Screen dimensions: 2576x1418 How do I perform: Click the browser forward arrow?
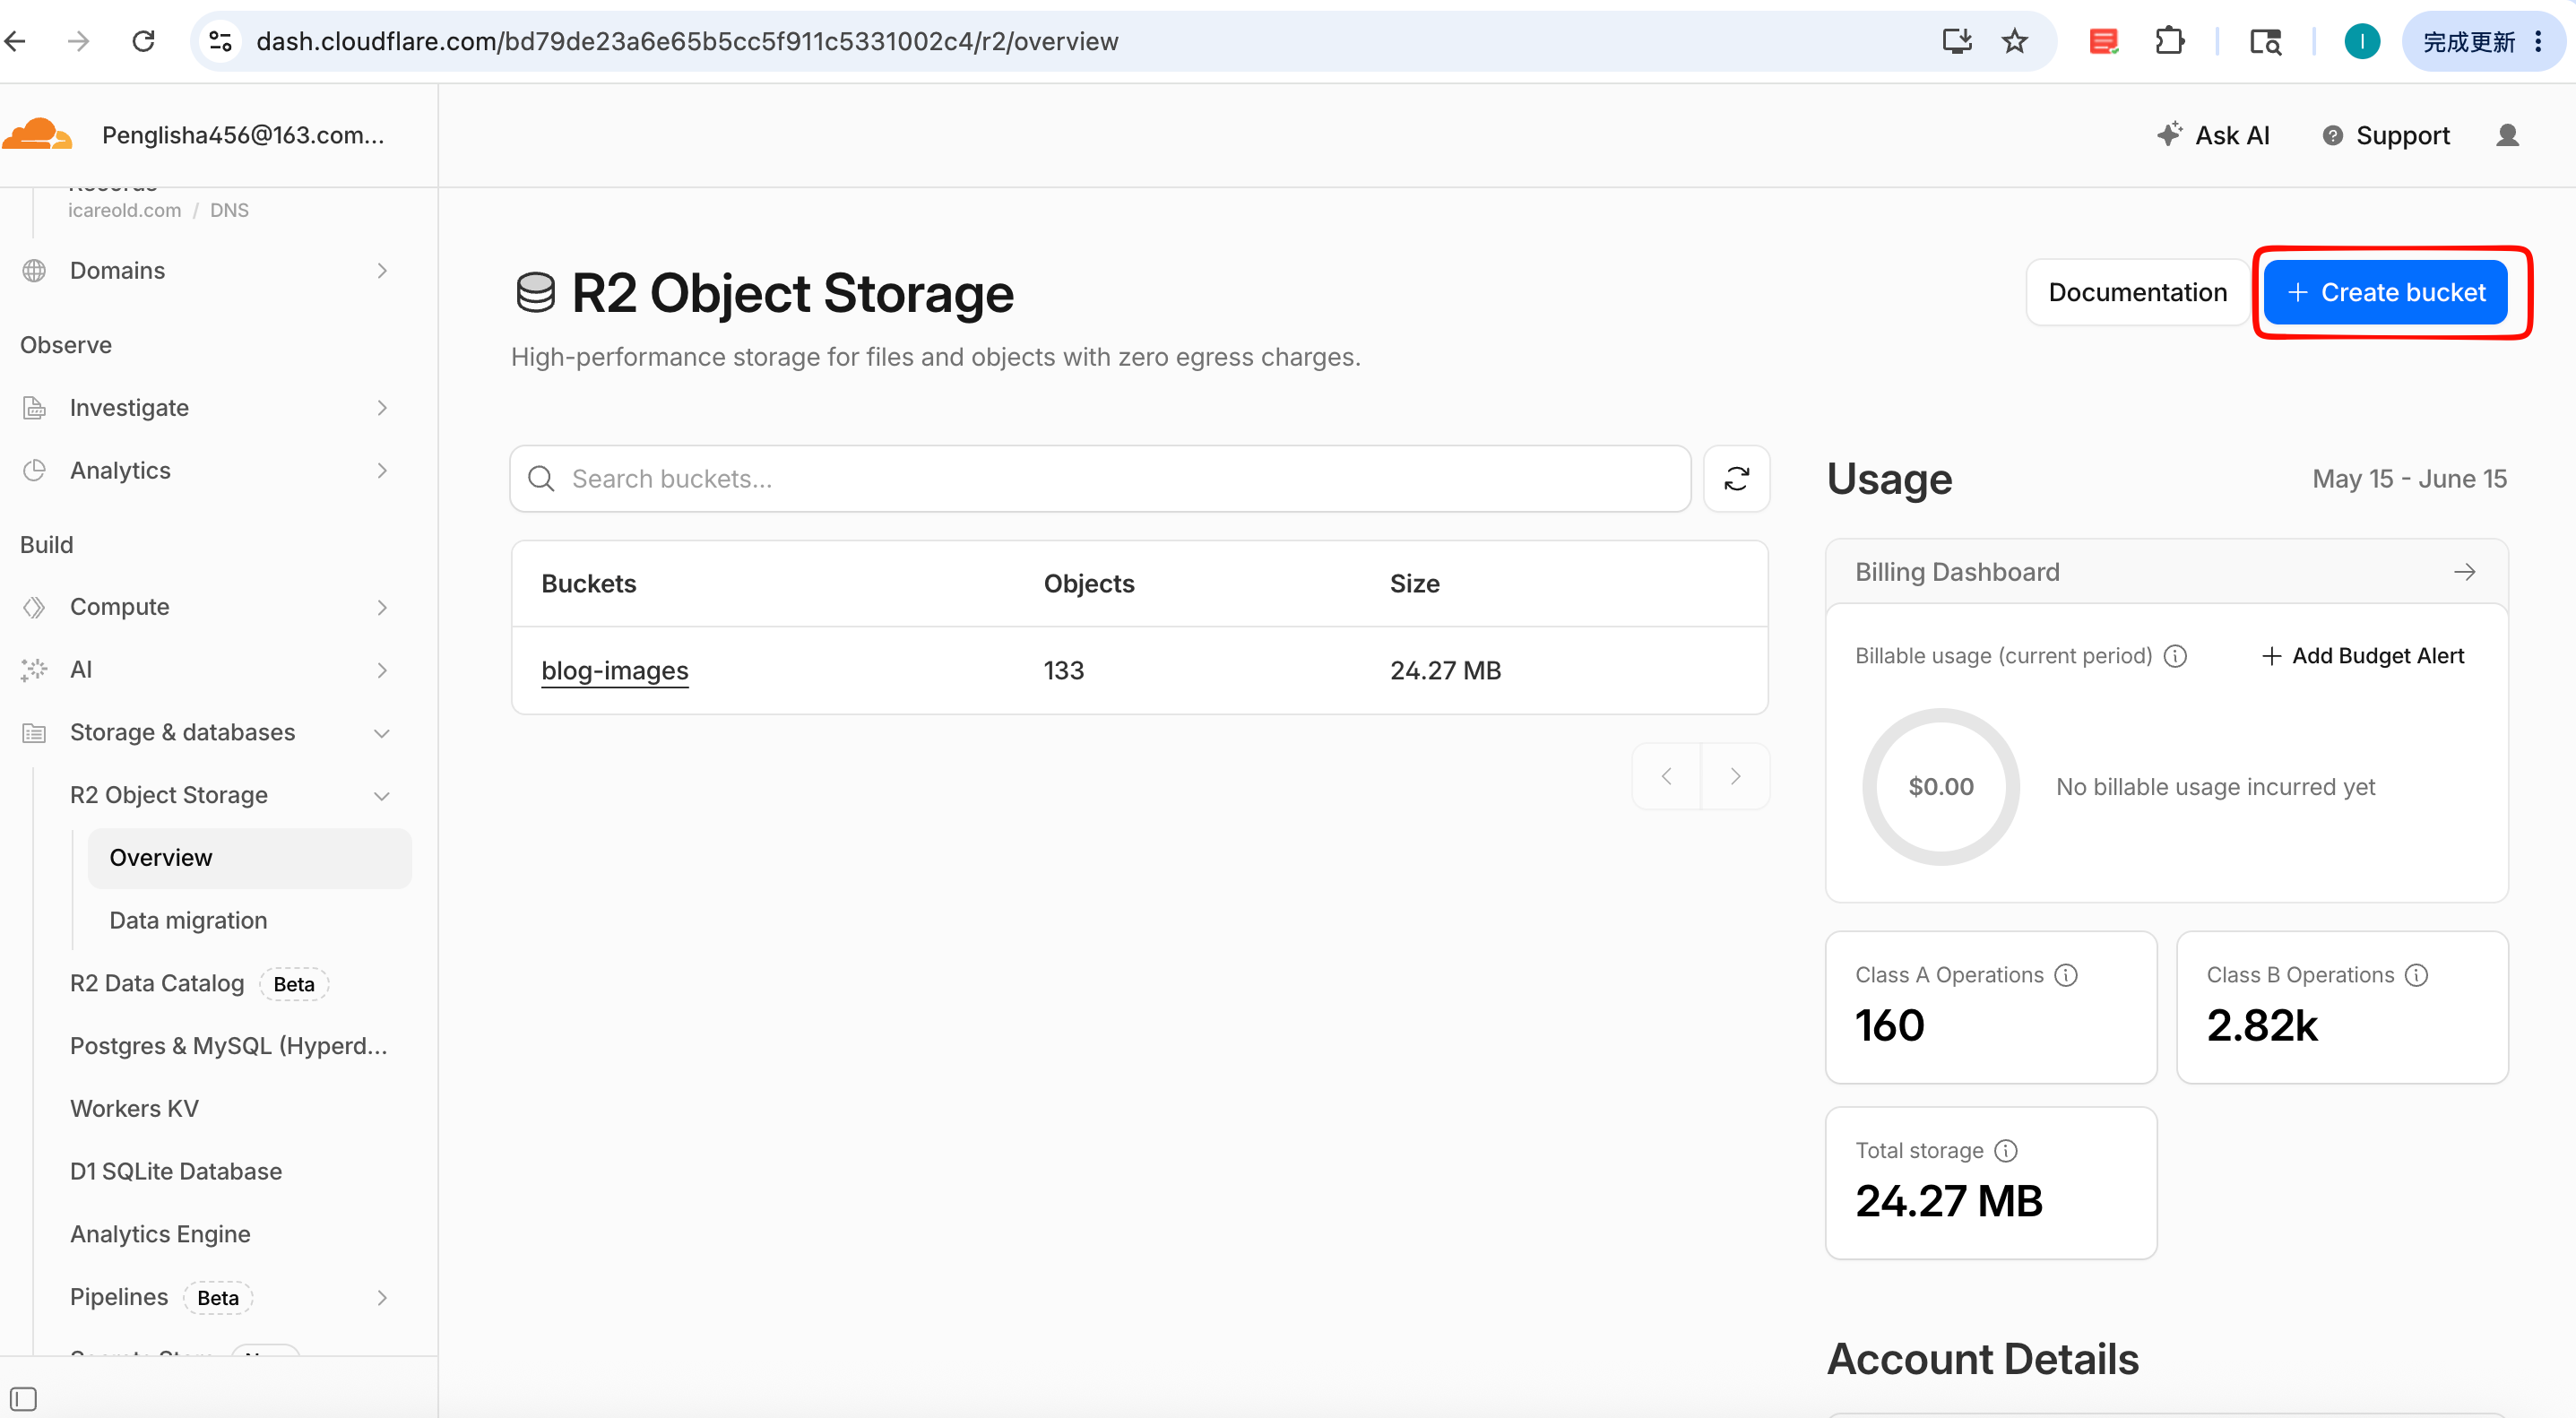(x=79, y=41)
